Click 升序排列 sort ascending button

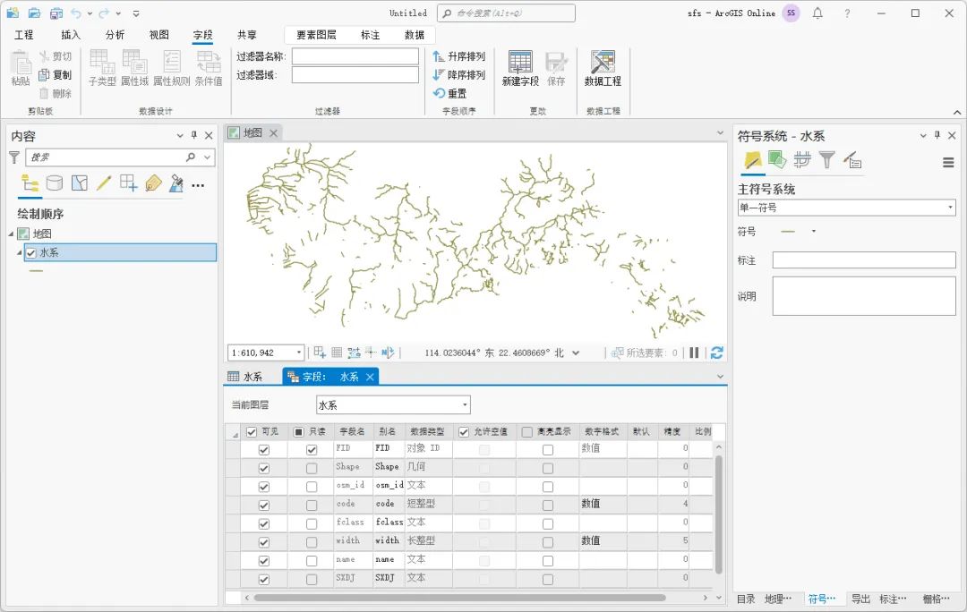pyautogui.click(x=459, y=56)
